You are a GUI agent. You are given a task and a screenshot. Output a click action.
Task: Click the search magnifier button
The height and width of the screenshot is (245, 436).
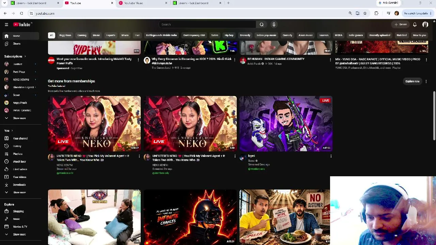(262, 24)
